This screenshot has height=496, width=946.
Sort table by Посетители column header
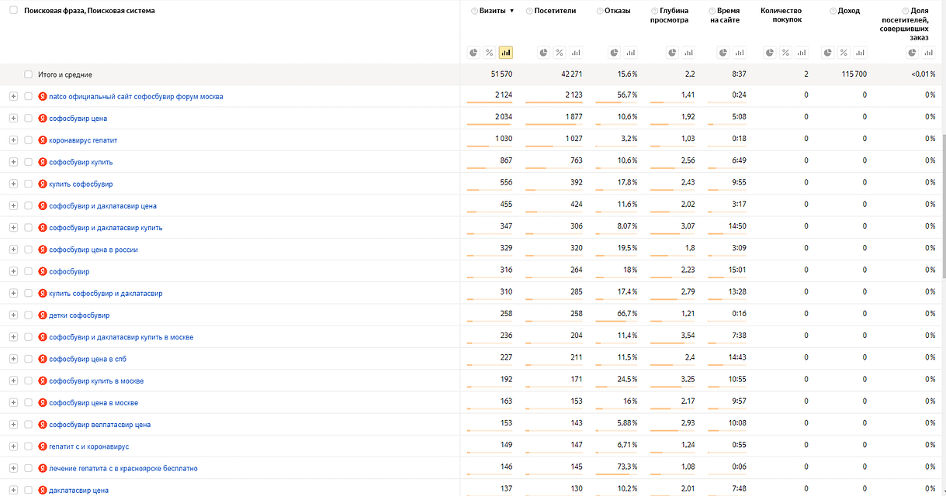pyautogui.click(x=555, y=11)
